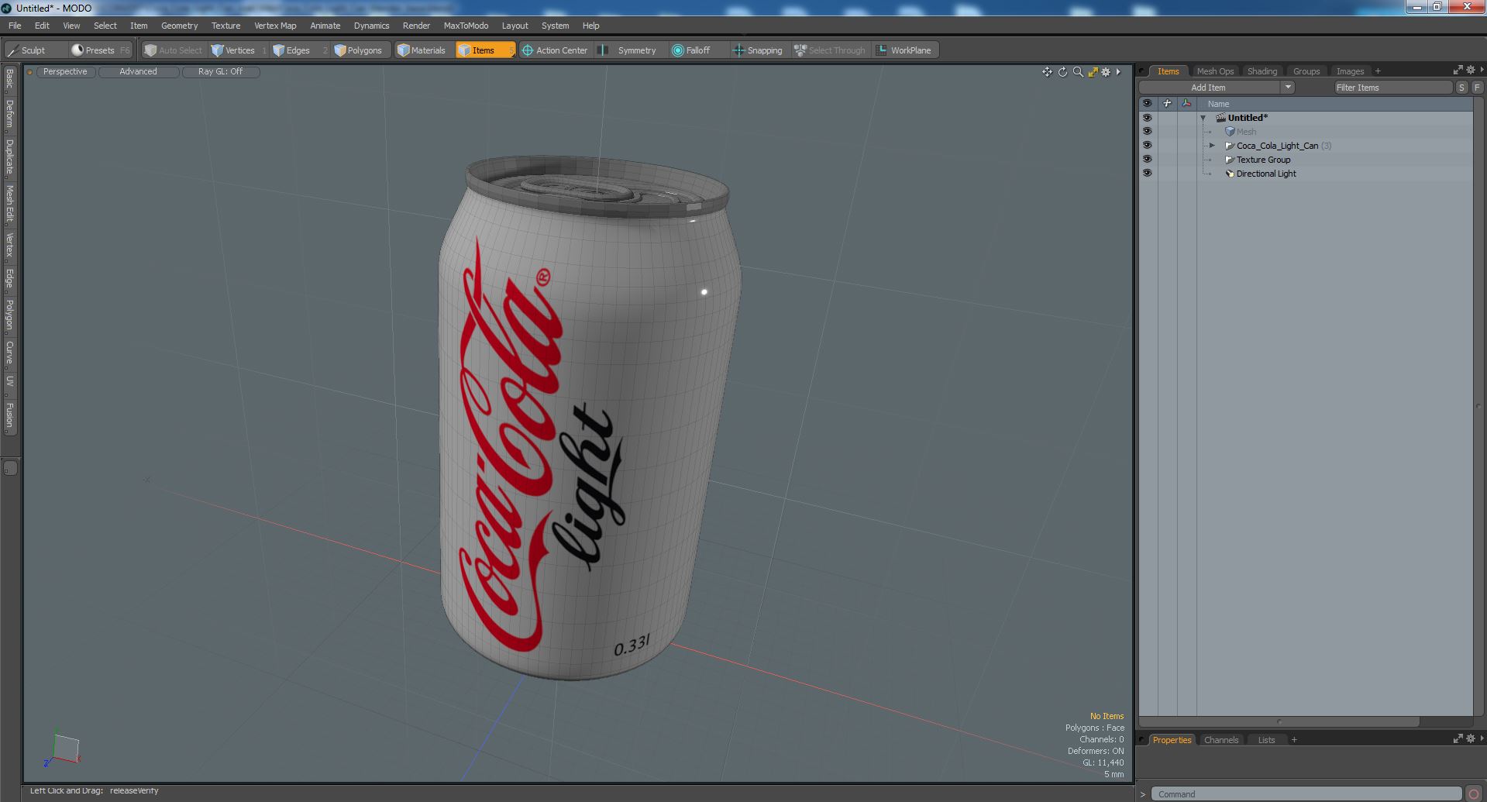Click the Add Item button
The height and width of the screenshot is (802, 1487).
coord(1208,88)
